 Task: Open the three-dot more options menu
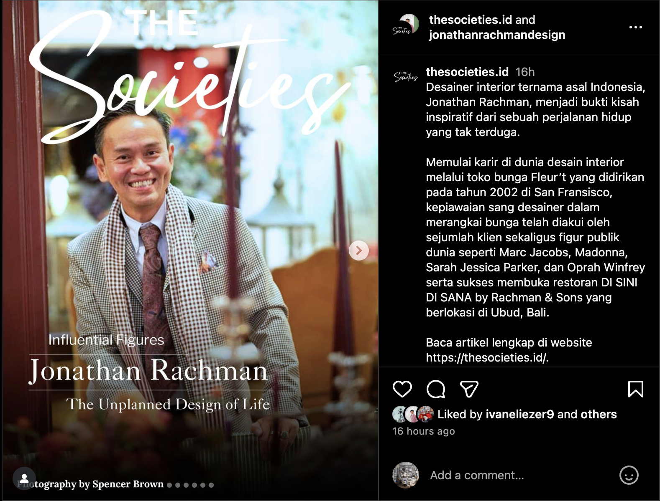tap(636, 27)
